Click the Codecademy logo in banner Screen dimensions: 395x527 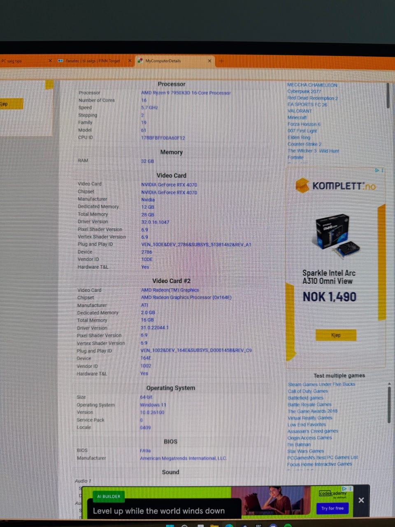pos(333,493)
